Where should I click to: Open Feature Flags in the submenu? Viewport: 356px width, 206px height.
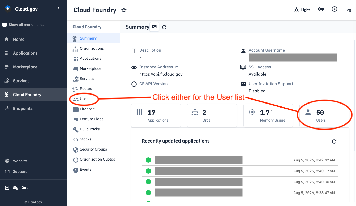(x=94, y=119)
